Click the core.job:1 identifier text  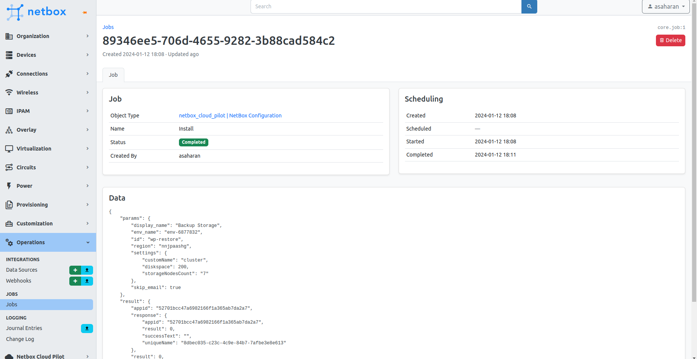point(671,27)
